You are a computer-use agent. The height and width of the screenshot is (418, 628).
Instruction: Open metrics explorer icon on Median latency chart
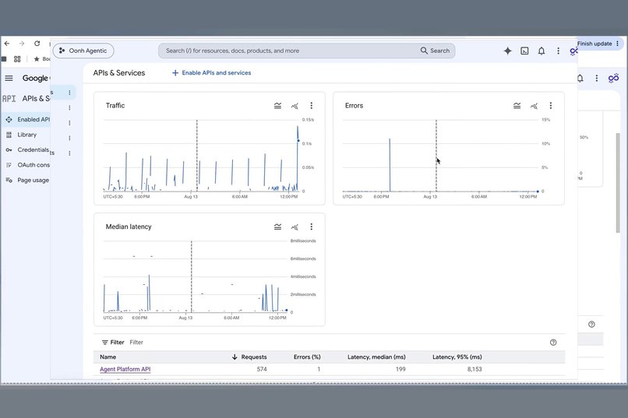[x=295, y=227]
